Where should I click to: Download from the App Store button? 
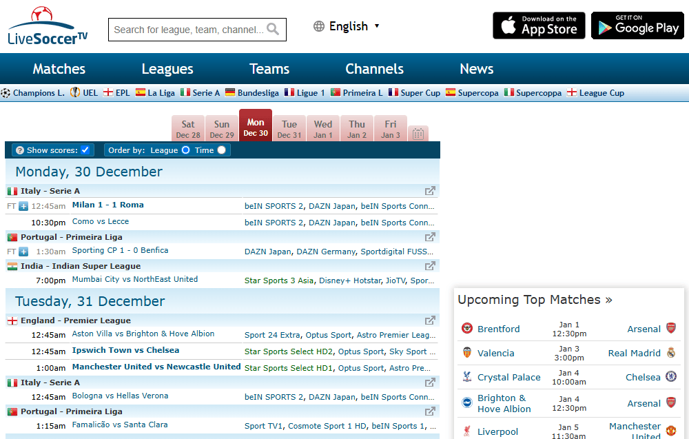539,25
